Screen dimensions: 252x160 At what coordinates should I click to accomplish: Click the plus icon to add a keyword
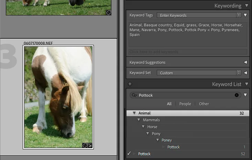pyautogui.click(x=130, y=84)
